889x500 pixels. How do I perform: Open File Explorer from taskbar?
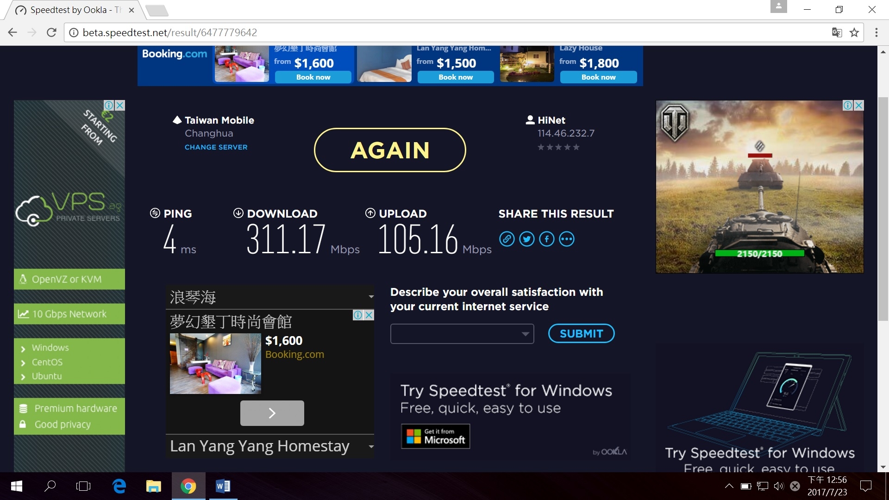coord(153,486)
